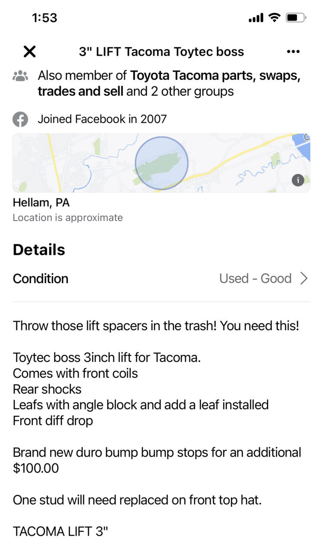Tap the 1:53 clock in status bar
Screen dimensions: 323x552
point(44,18)
